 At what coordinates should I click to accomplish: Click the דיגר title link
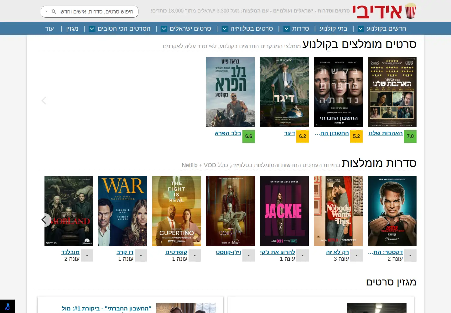click(x=290, y=133)
